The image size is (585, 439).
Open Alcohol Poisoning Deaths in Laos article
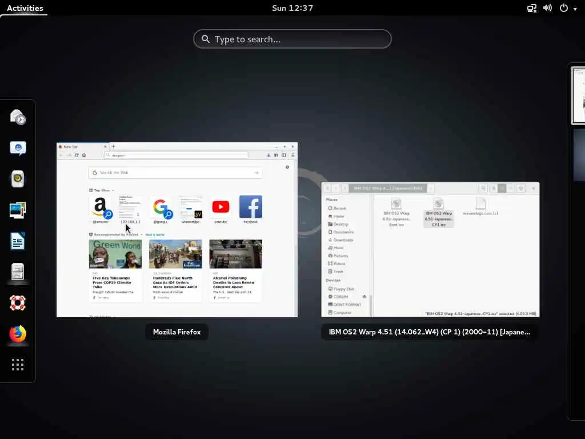point(236,270)
